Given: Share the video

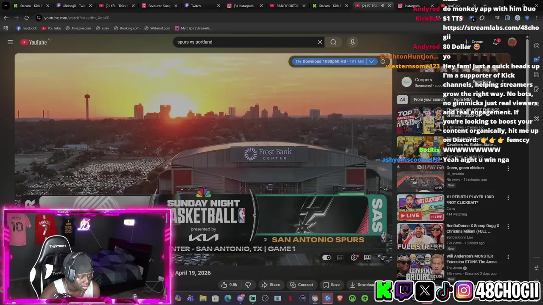Looking at the screenshot, I should click(x=271, y=285).
